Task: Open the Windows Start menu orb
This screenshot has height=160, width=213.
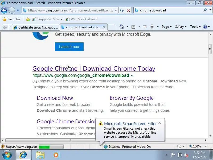Action: coord(7,155)
